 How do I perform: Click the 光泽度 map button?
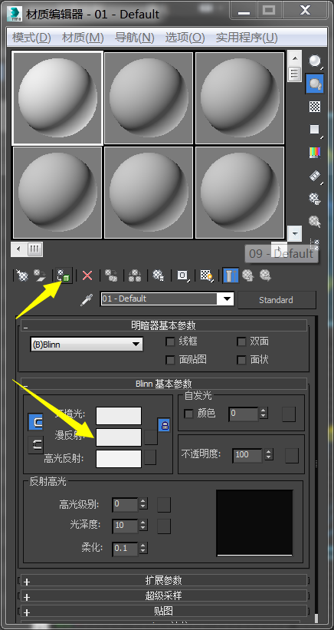point(164,526)
